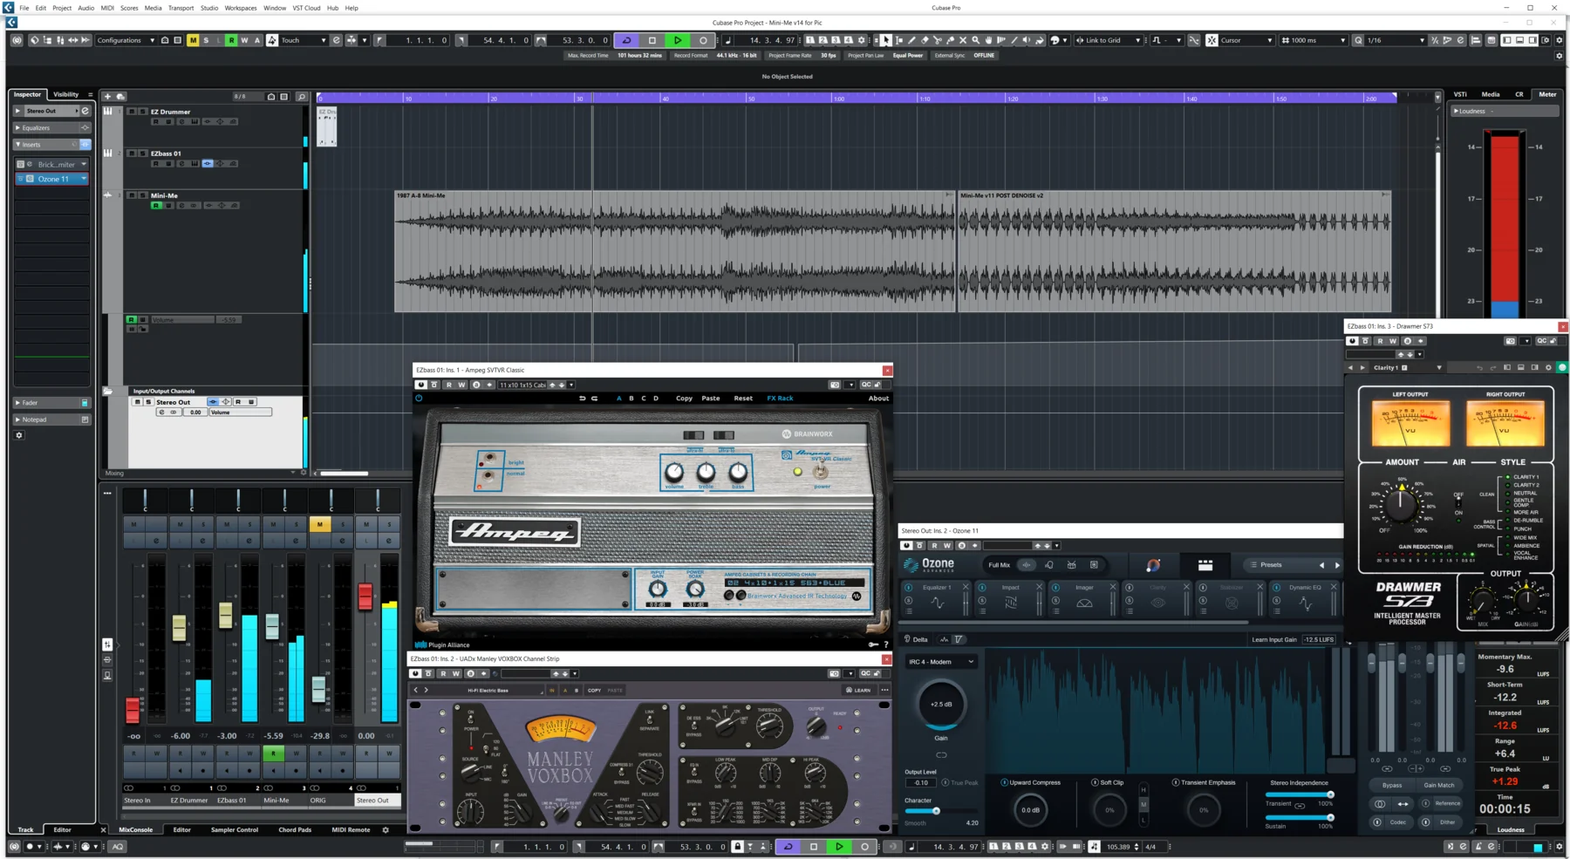The height and width of the screenshot is (859, 1570).
Task: Click Copy in the Ampeg SVTVR plugin
Action: point(684,398)
